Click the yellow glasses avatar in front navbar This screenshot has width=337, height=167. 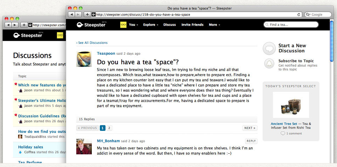(123, 25)
